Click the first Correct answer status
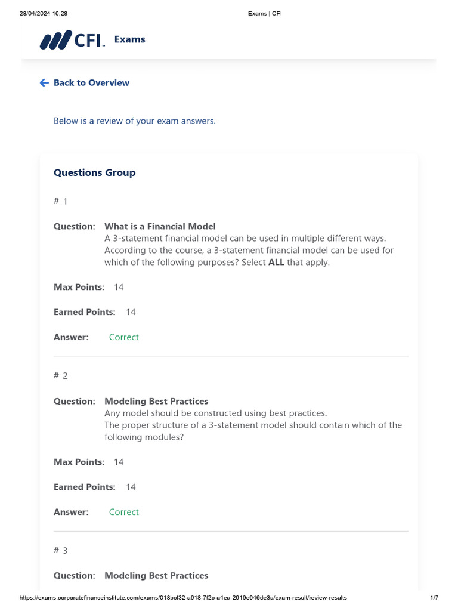Image resolution: width=458 pixels, height=611 pixels. (x=124, y=337)
